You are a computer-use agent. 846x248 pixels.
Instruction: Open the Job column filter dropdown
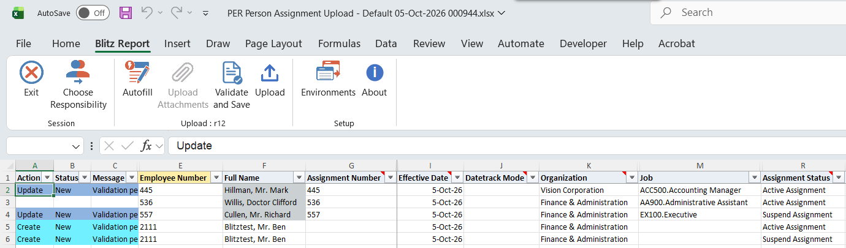click(755, 178)
